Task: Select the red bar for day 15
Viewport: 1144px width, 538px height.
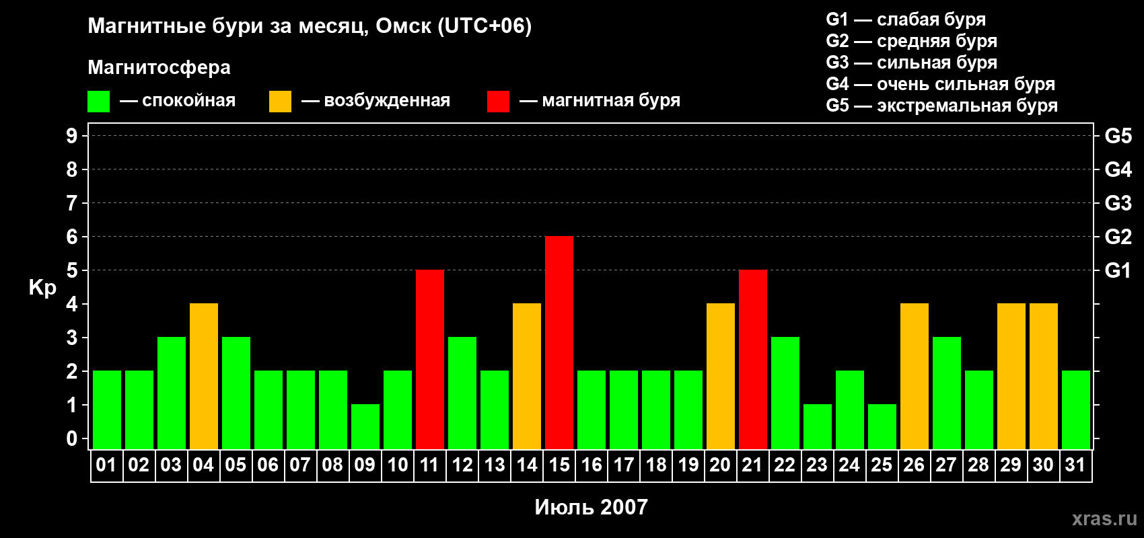Action: click(x=559, y=342)
